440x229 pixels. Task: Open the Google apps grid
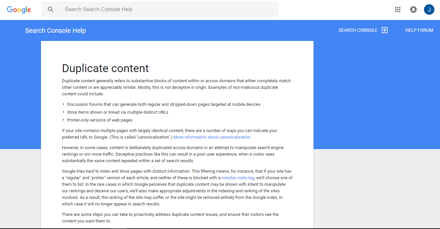click(x=398, y=10)
